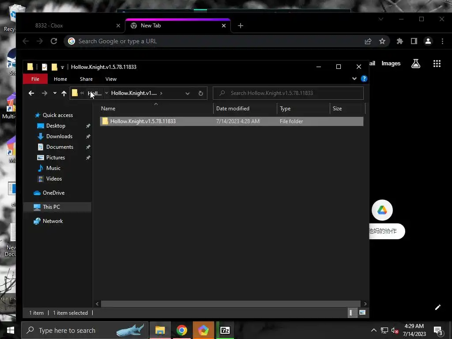Screen dimensions: 452x339
Task: Open Chrome Extensions puzzle icon
Action: point(399,41)
